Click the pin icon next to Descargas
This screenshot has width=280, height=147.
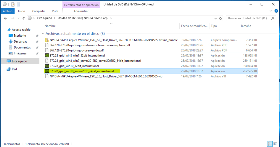coord(37,41)
